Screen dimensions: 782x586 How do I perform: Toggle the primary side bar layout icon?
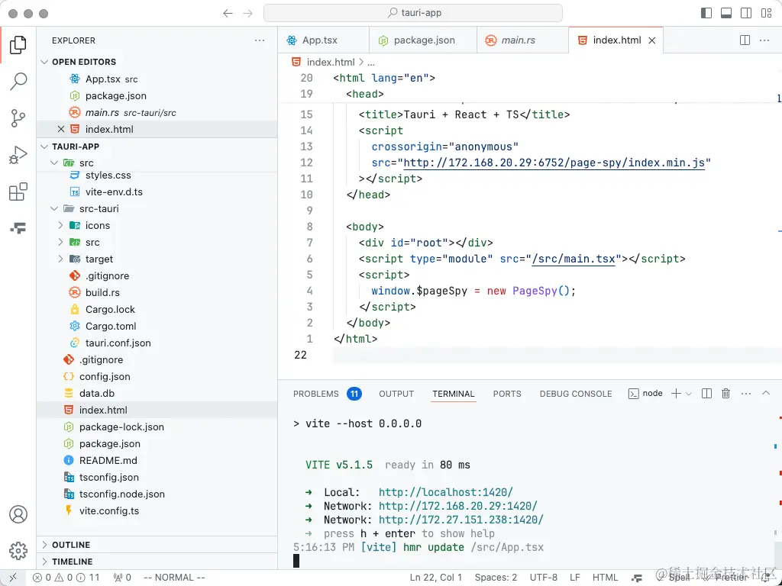(x=706, y=14)
